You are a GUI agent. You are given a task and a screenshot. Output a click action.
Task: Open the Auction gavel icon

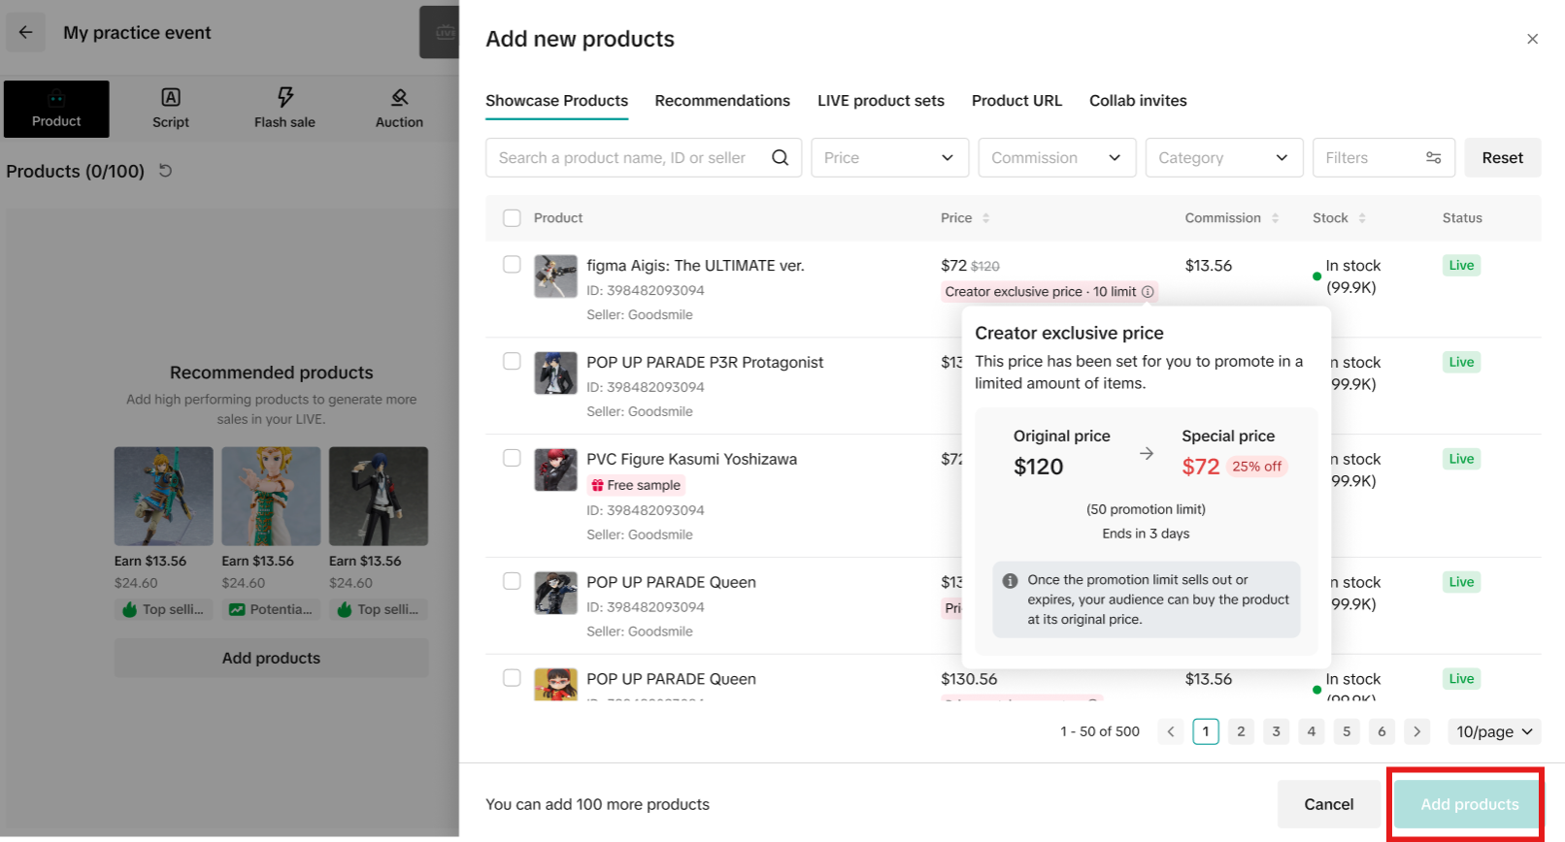coord(399,98)
